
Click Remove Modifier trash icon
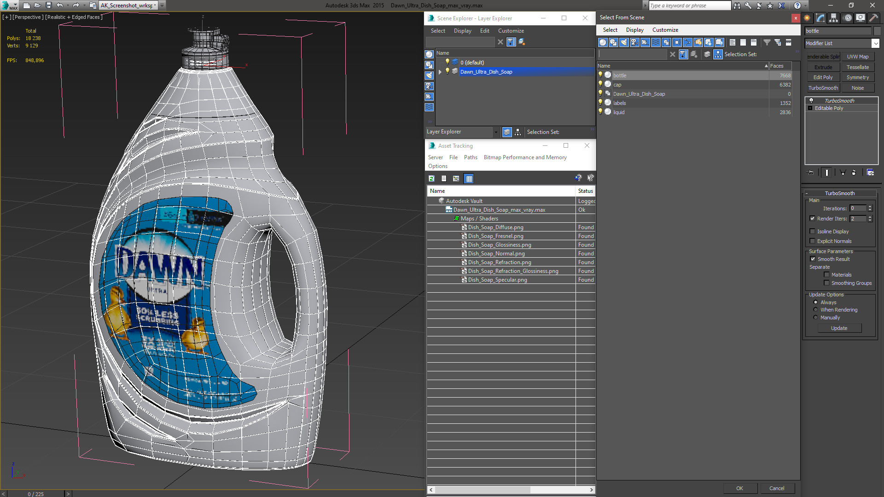(854, 173)
